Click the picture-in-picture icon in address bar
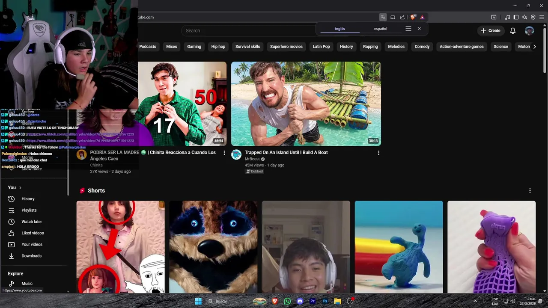The width and height of the screenshot is (548, 308). click(x=393, y=17)
